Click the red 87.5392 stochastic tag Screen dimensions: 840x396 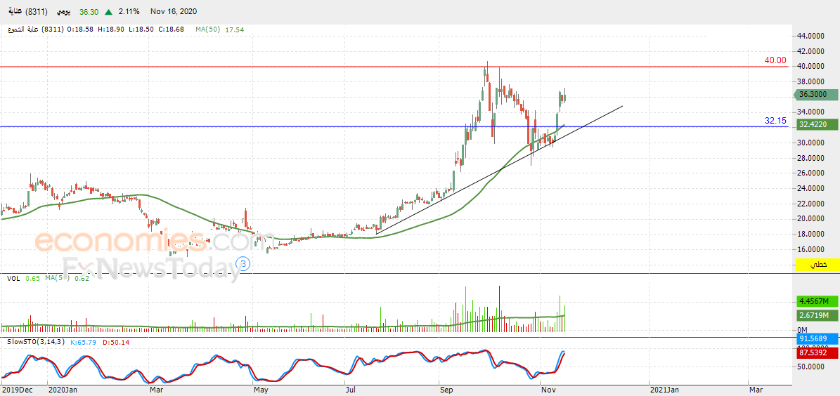pos(816,352)
